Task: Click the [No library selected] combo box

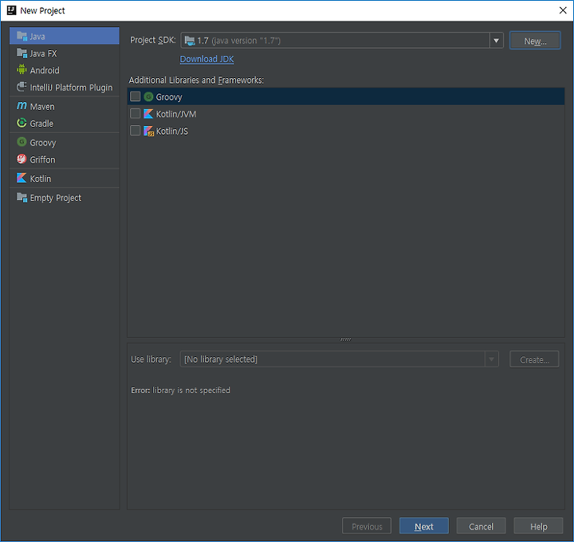Action: pos(339,359)
